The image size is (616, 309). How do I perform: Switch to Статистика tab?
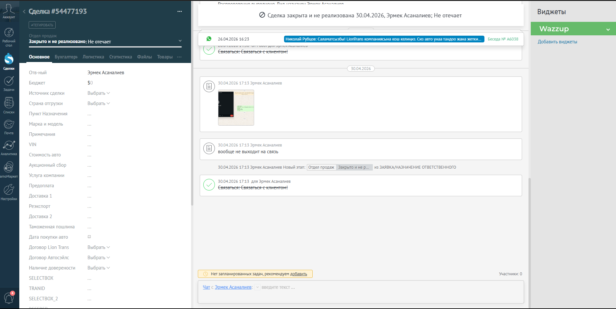(121, 57)
